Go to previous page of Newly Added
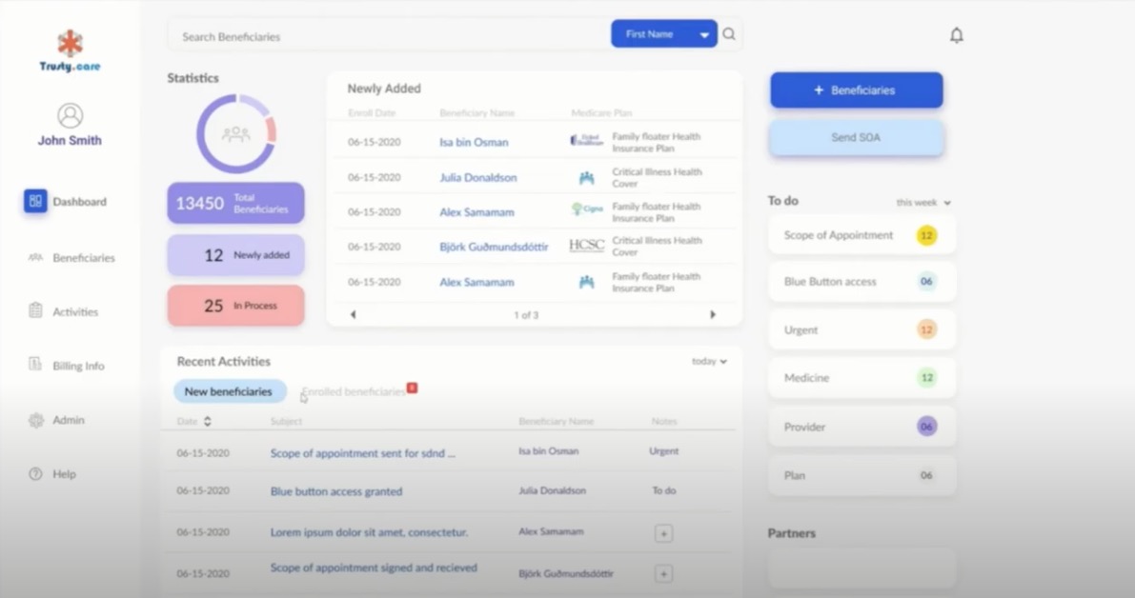1135x598 pixels. pos(354,314)
